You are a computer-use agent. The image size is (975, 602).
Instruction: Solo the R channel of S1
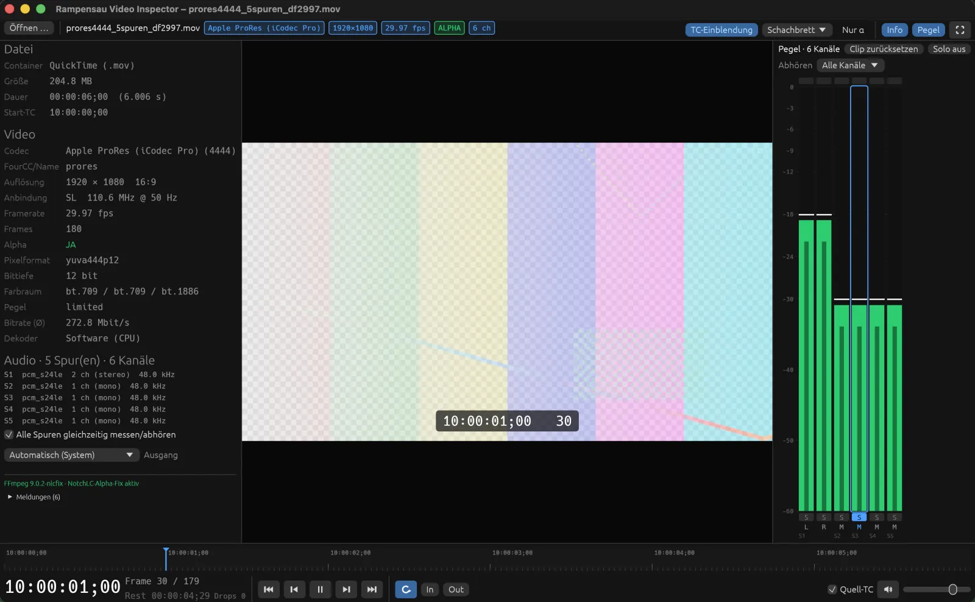(x=824, y=517)
